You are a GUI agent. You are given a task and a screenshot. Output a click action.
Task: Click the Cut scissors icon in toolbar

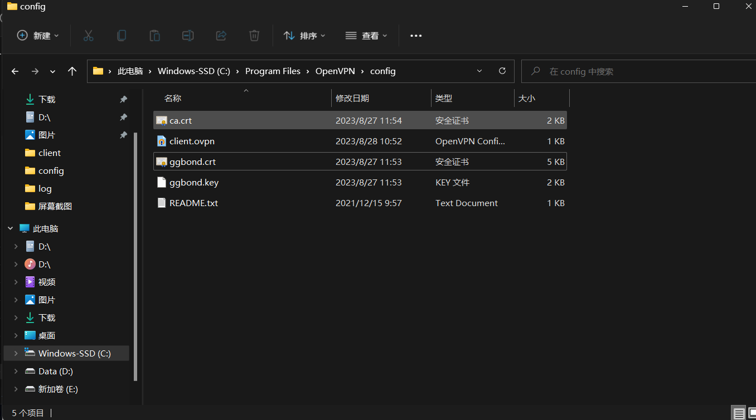88,36
